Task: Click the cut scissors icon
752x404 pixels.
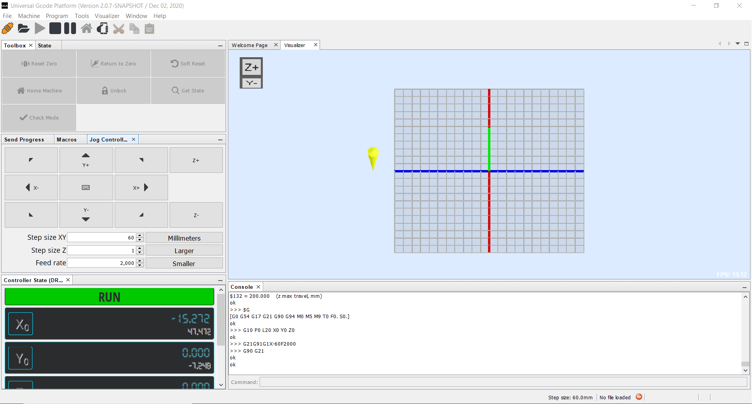Action: pos(119,29)
